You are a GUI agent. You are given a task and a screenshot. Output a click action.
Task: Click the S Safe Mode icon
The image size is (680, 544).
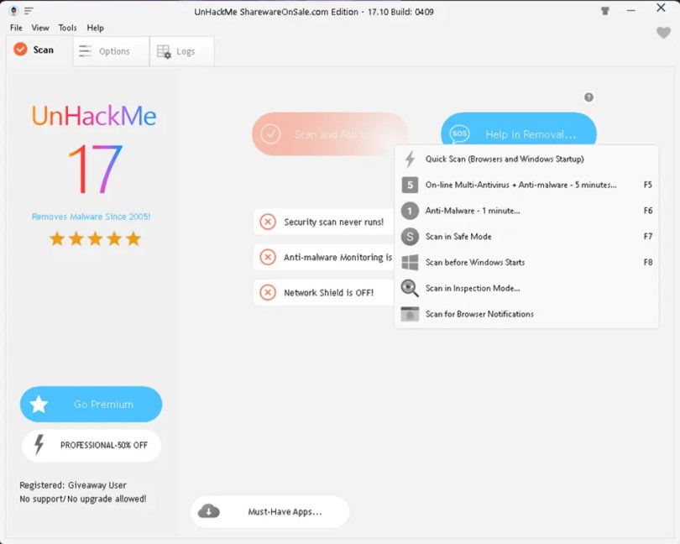410,237
